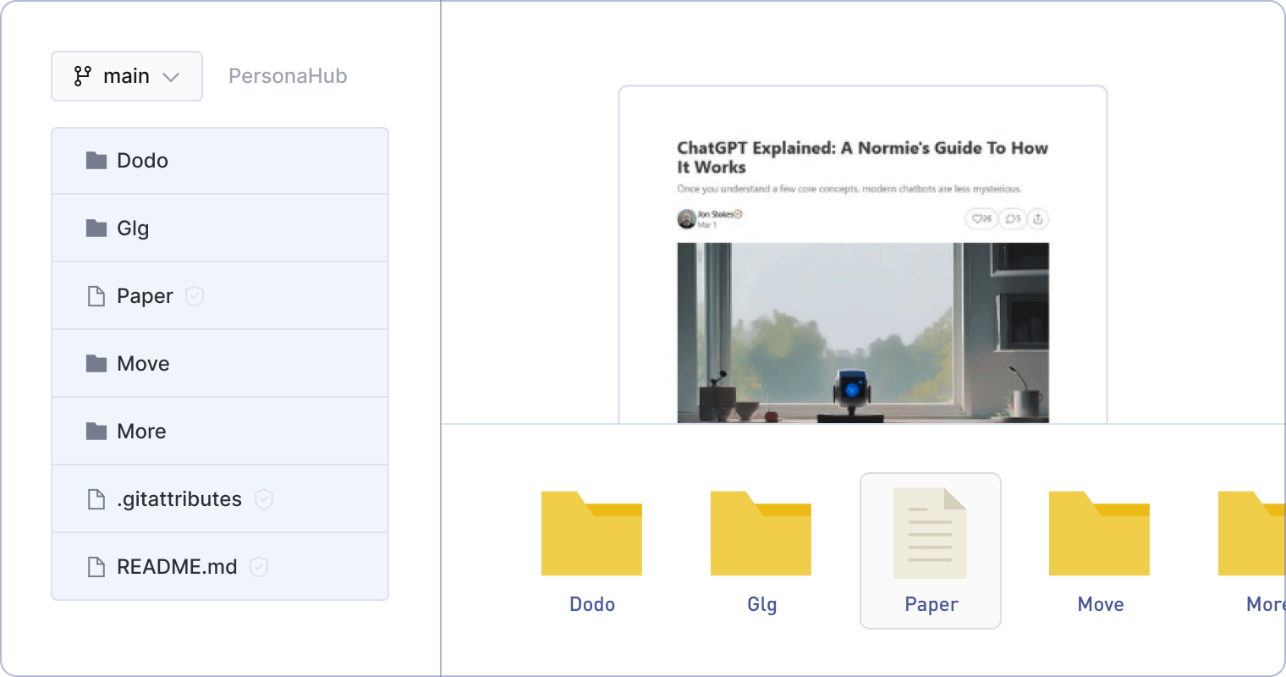Select the highlighted Paper document tile
The height and width of the screenshot is (677, 1286).
(930, 550)
